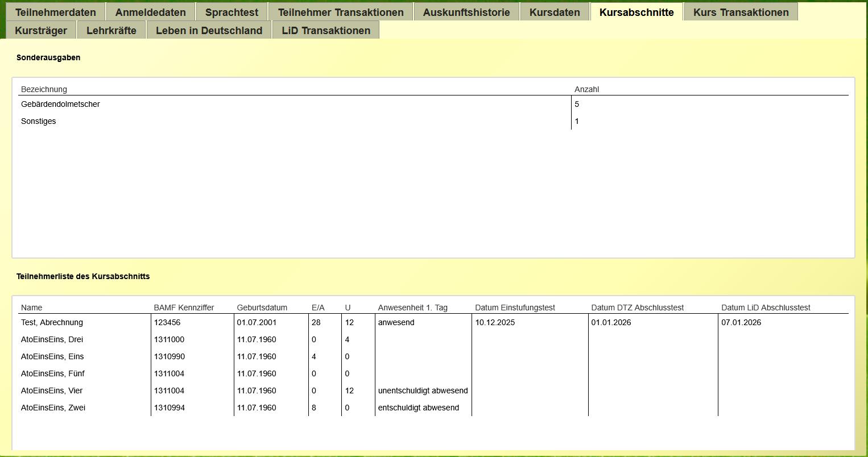Screen dimensions: 868x457
Task: Click the Datum Einstufungstest column header
Action: tap(515, 308)
